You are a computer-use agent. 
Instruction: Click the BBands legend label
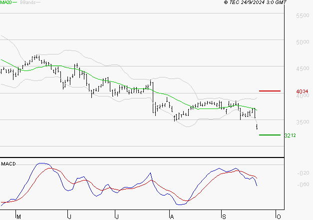point(28,2)
